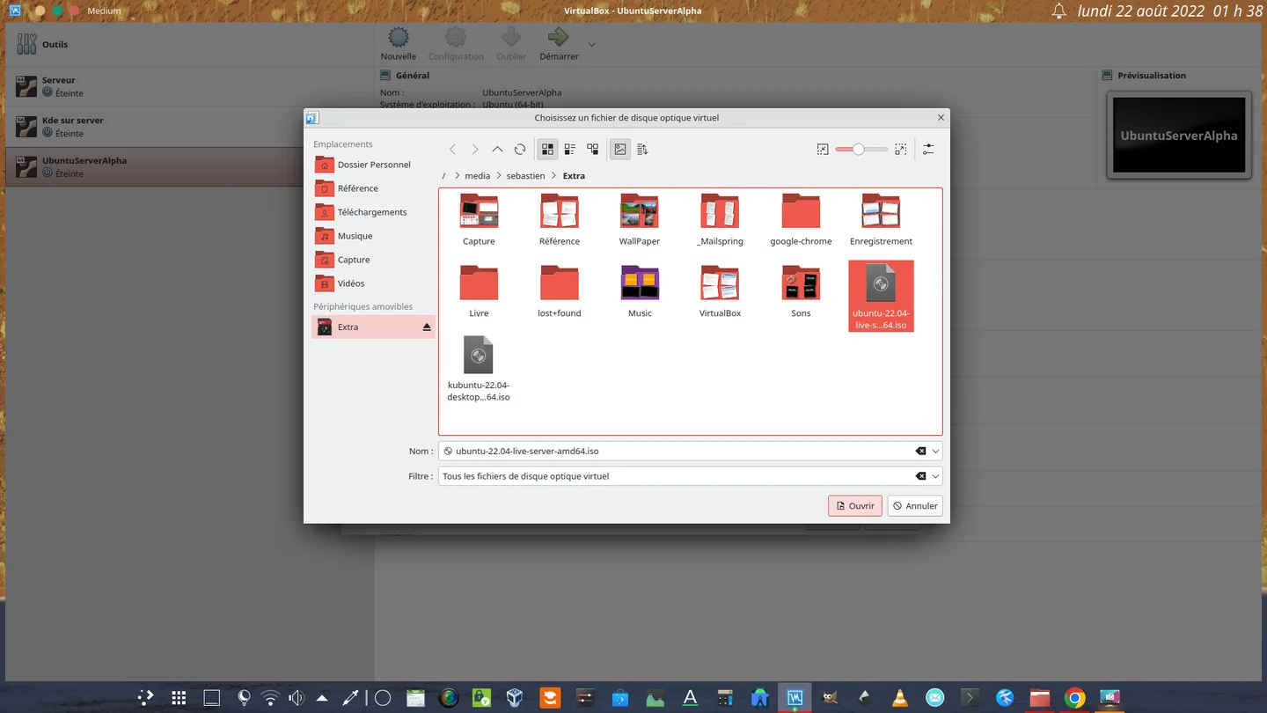This screenshot has height=713, width=1267.
Task: Go to Dossier Personnel in Emplacements
Action: click(x=373, y=165)
